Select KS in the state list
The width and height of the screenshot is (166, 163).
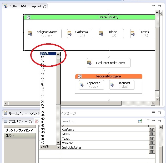[x=48, y=105]
